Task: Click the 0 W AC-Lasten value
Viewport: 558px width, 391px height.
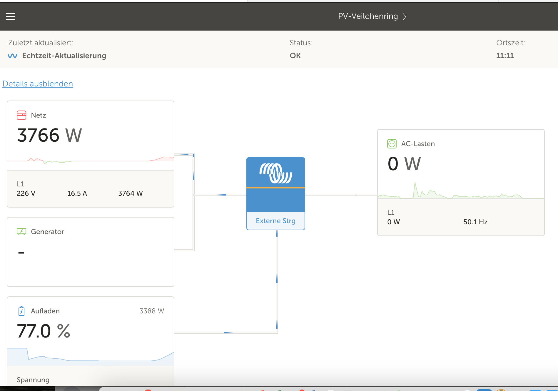Action: (404, 164)
